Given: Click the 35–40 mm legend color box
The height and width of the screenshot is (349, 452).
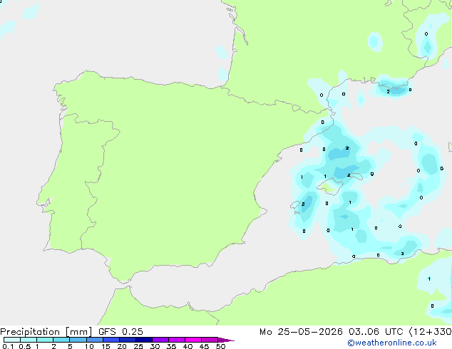Looking at the screenshot, I should click(177, 340).
